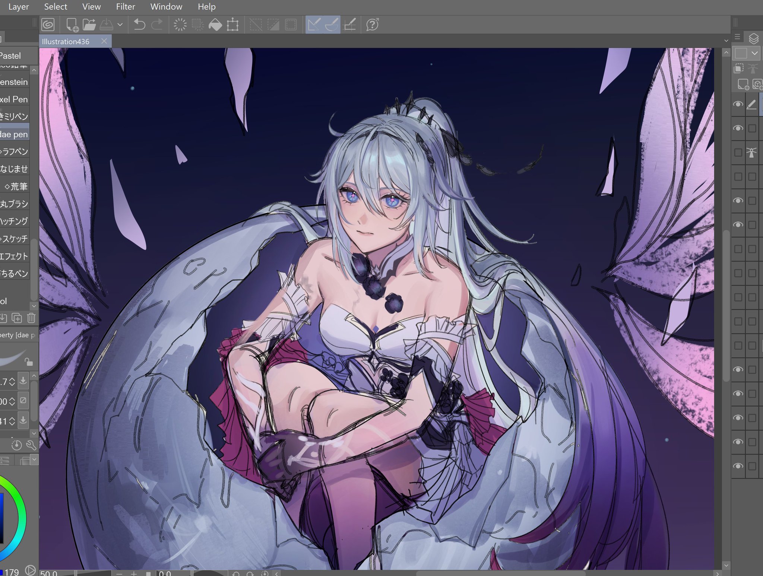
Task: Click the color wheel mode switch icon
Action: click(31, 570)
